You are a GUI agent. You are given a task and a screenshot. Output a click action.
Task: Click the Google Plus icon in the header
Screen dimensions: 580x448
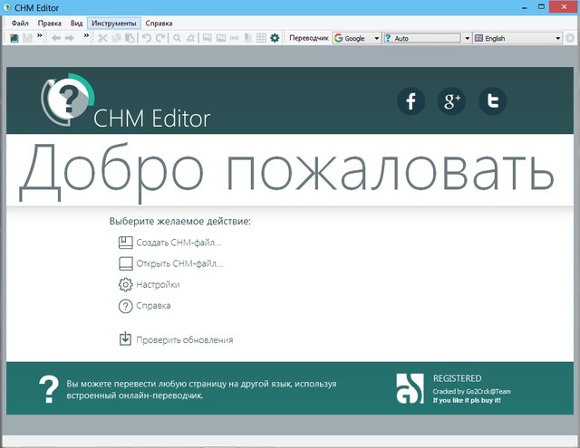[x=450, y=101]
